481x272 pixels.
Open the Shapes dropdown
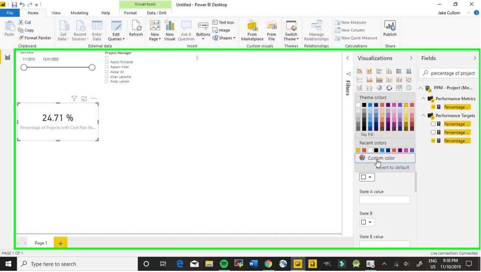[x=224, y=38]
